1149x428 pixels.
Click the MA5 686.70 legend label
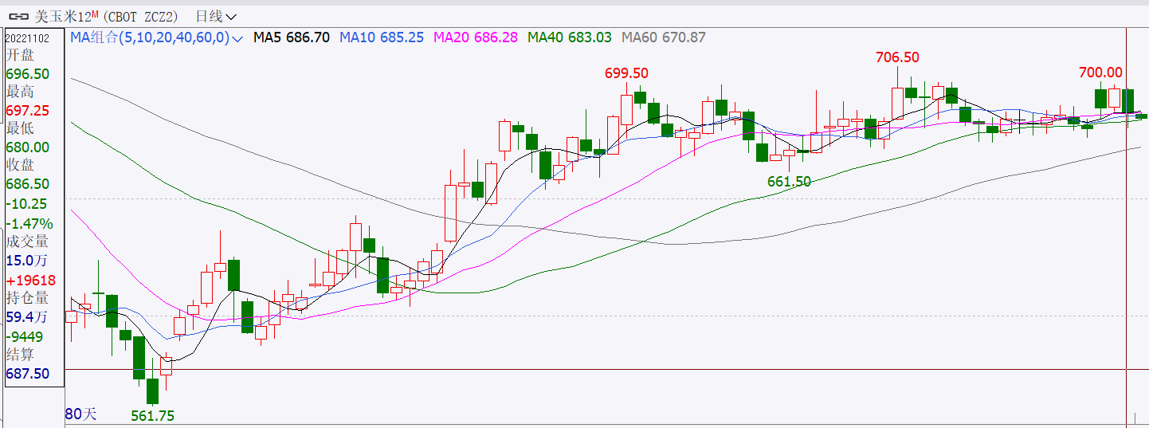pos(292,37)
